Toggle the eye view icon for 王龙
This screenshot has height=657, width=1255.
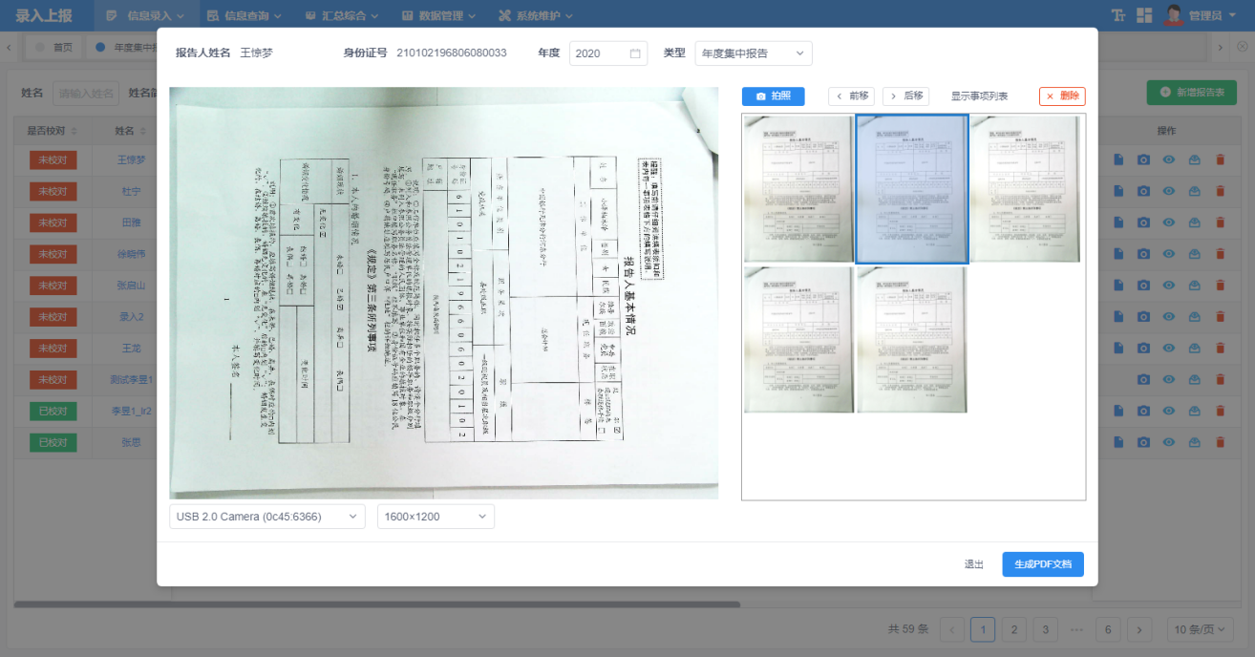[1168, 349]
